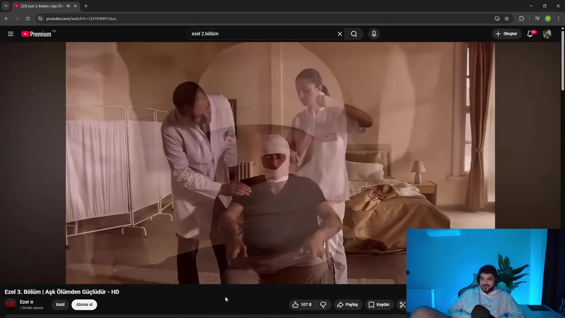Image resolution: width=565 pixels, height=318 pixels.
Task: Open a new tab with plus button
Action: pyautogui.click(x=86, y=6)
